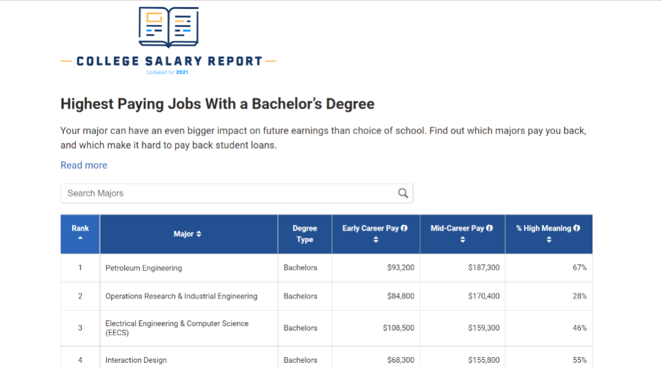This screenshot has width=662, height=368.
Task: Select the Petroleum Engineering major row
Action: [x=144, y=268]
